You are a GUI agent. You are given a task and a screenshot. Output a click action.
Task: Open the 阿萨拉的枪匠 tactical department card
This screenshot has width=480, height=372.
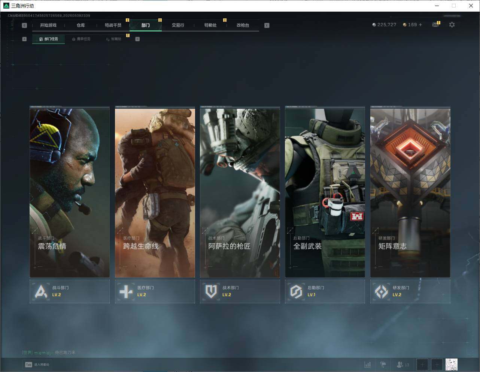coord(240,192)
